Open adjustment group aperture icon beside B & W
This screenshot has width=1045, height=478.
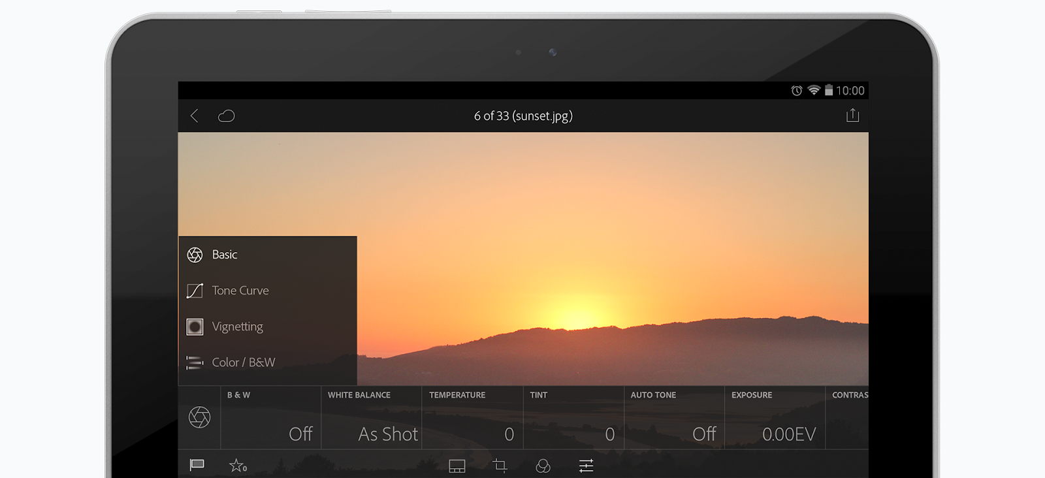(x=199, y=417)
